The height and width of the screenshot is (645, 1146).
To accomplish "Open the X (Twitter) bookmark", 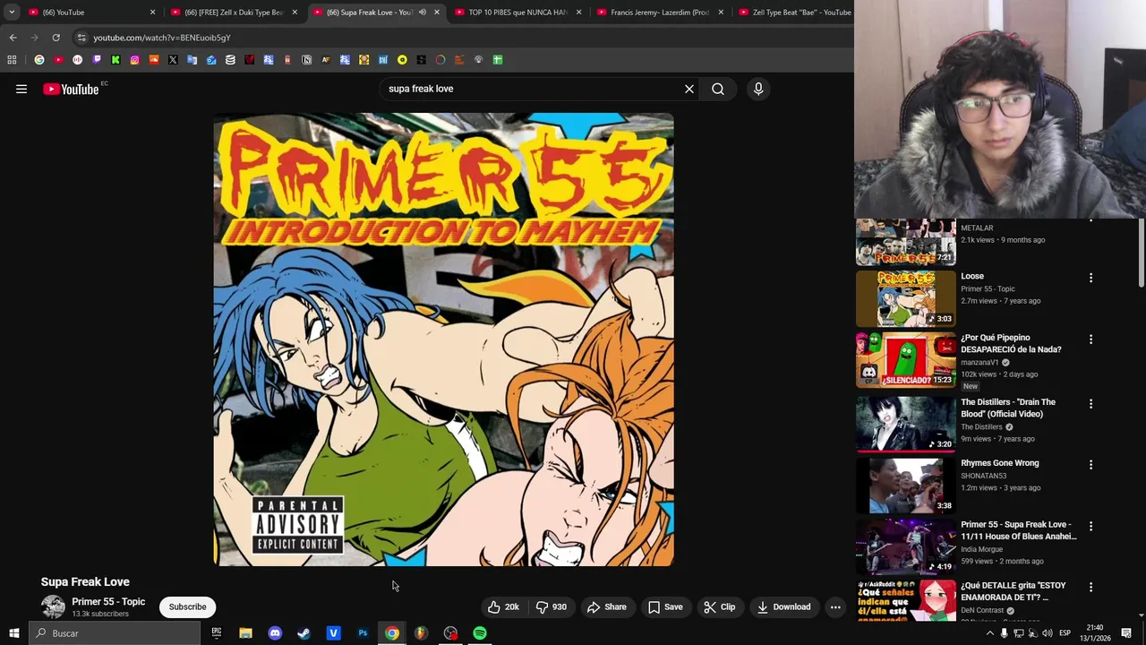I will 173,60.
